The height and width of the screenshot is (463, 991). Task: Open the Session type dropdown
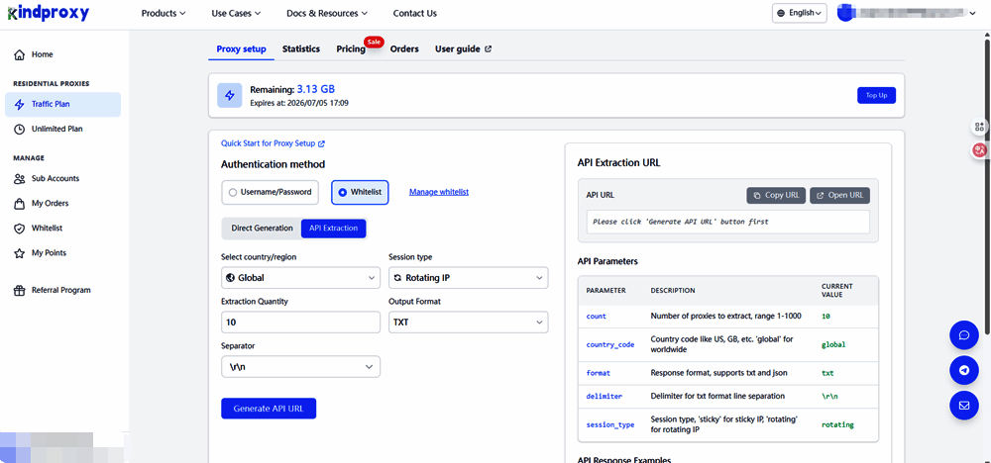468,278
